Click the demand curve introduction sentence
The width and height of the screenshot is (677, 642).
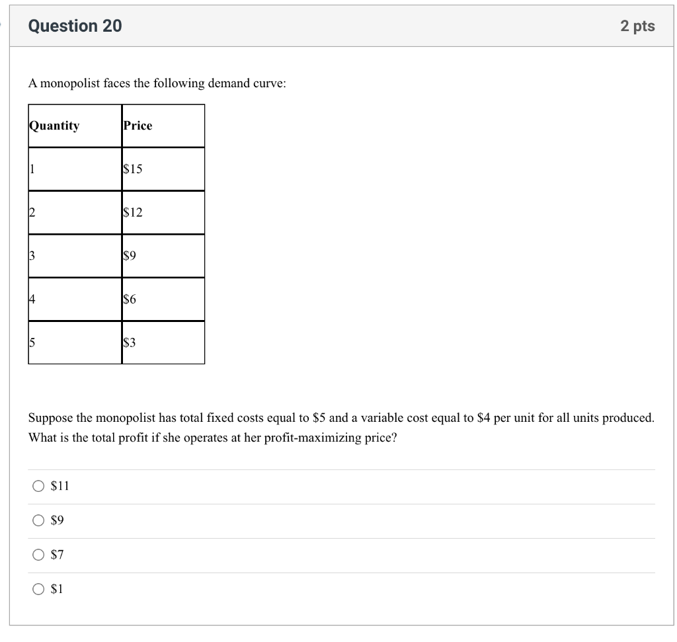tap(156, 83)
